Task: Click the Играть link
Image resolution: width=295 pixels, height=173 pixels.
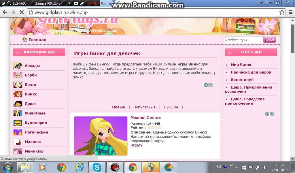Action: coord(136,145)
